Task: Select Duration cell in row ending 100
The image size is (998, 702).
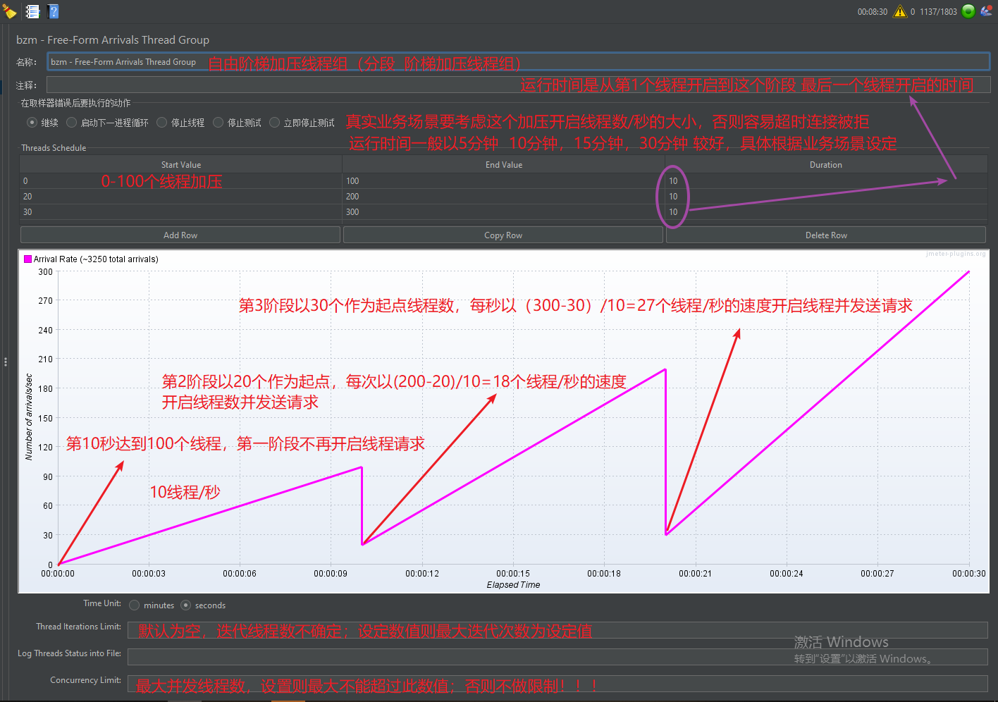Action: click(x=826, y=180)
